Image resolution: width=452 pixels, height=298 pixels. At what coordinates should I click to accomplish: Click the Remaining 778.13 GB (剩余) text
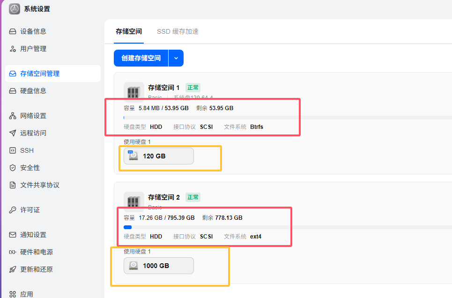click(222, 218)
